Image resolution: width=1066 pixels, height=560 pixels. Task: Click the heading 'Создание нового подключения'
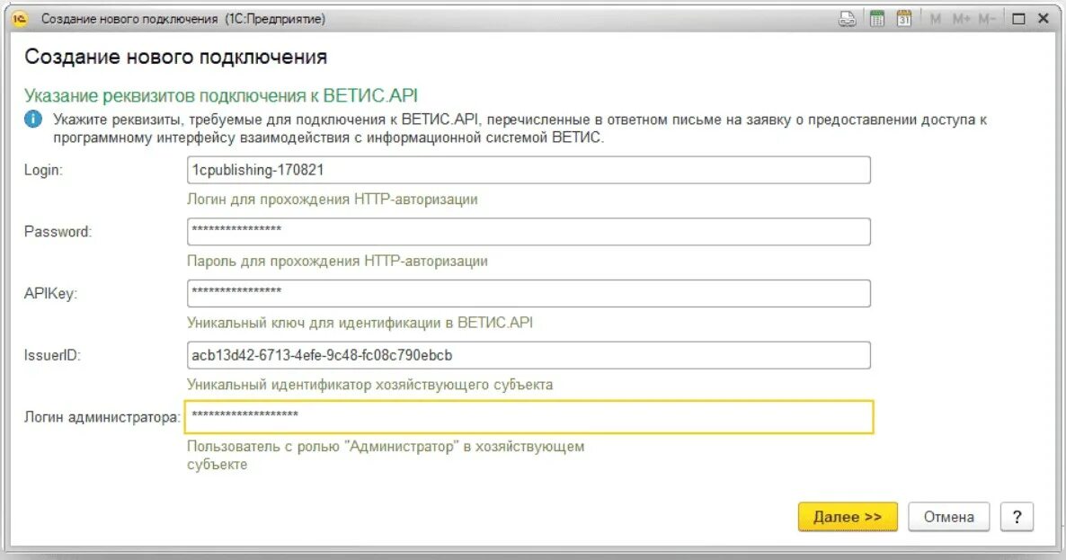(x=175, y=58)
